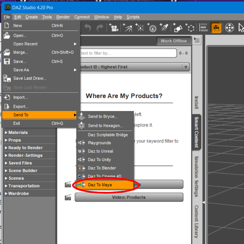Click the Undo arrow in the toolbar

(x=88, y=28)
